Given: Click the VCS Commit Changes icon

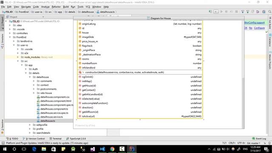Looking at the screenshot, I should (x=247, y=11).
